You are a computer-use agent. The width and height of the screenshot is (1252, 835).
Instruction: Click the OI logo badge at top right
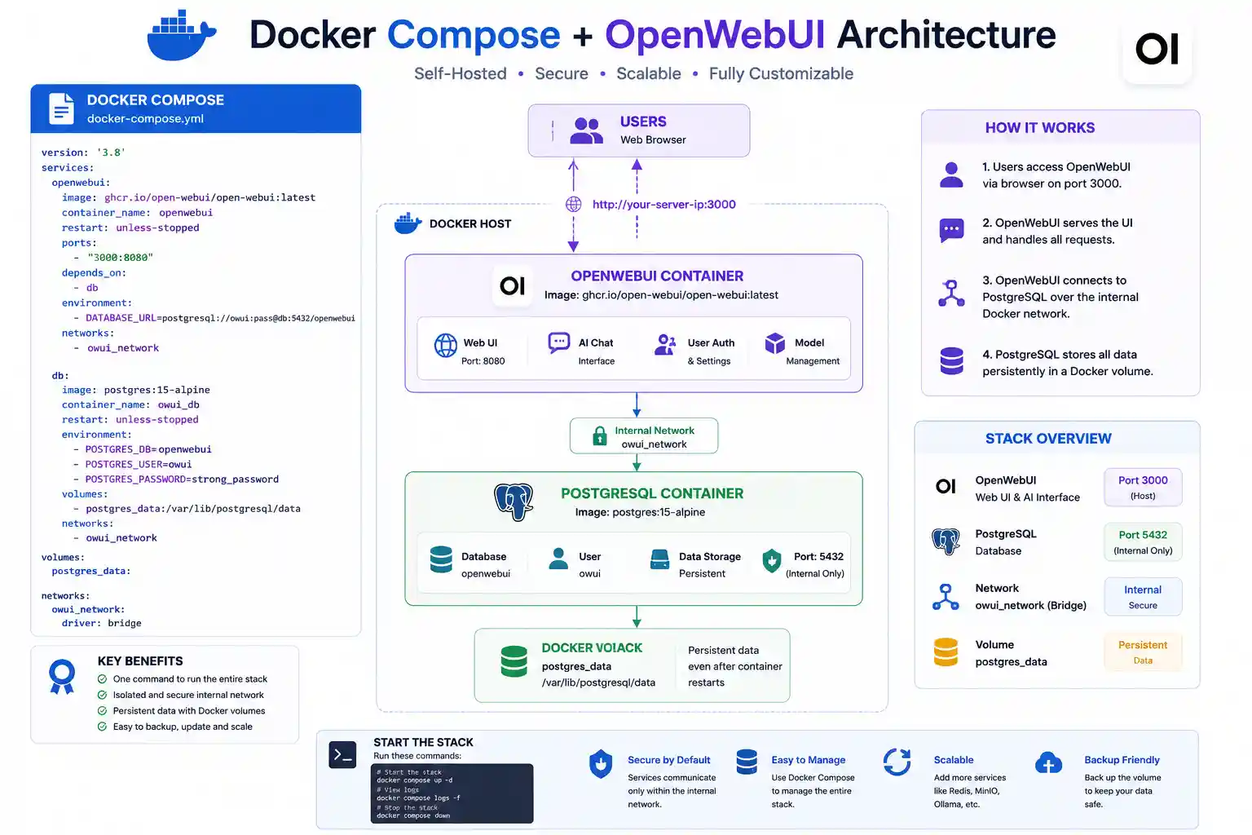(x=1157, y=49)
